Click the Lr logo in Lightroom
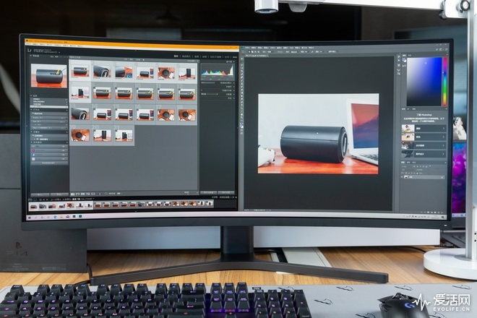Screen dimensions: 477x318 [x=29, y=50]
